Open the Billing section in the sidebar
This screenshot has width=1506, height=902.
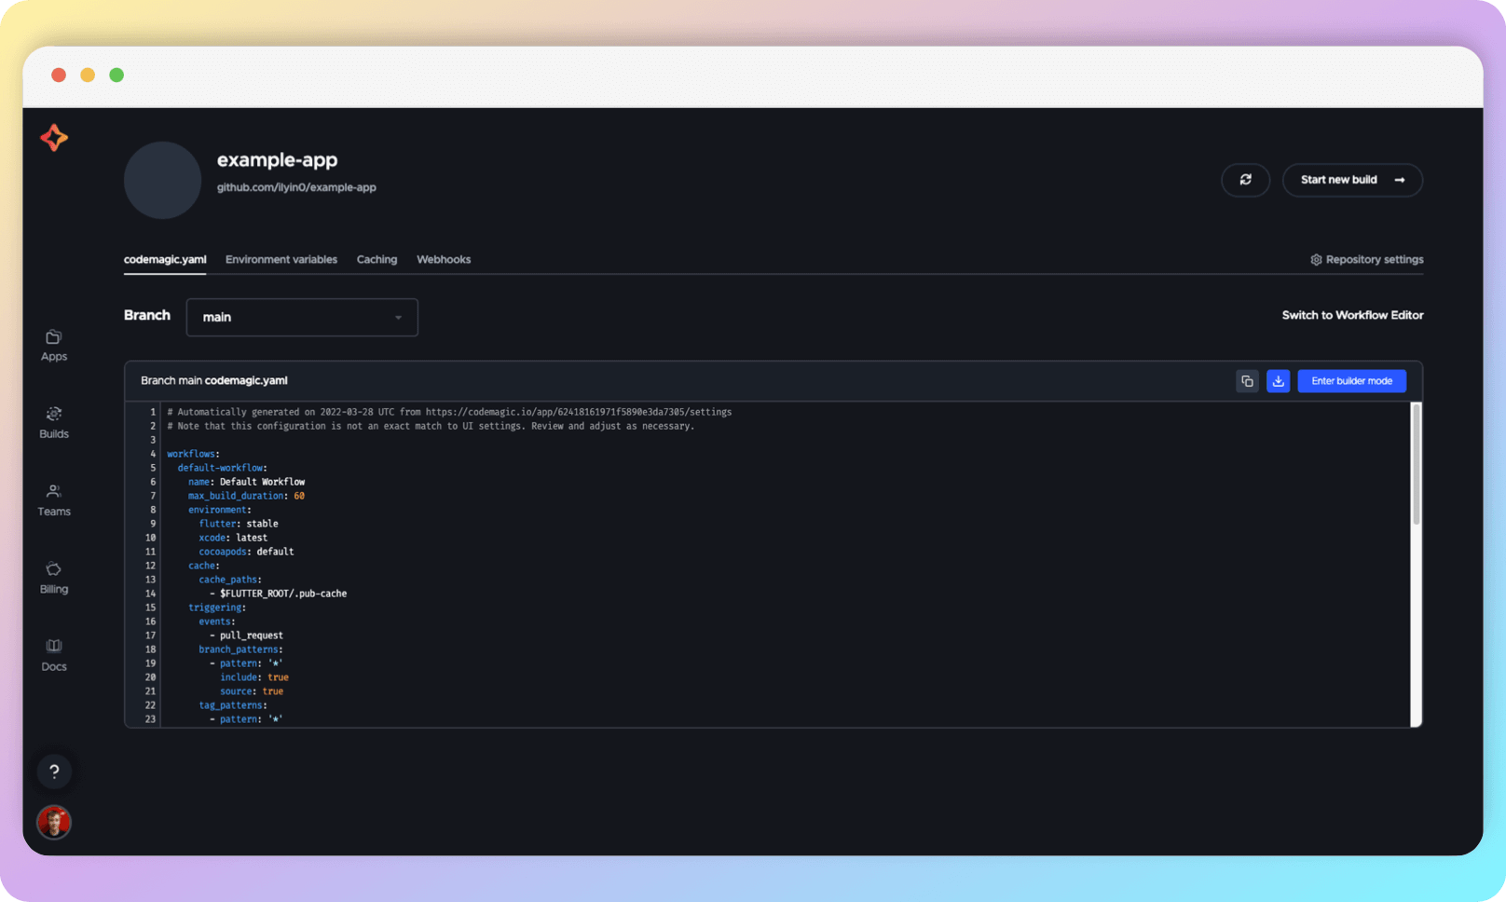(53, 577)
